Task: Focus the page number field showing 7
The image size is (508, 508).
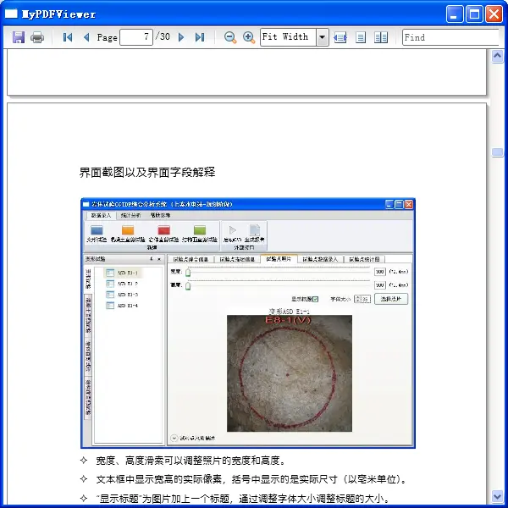Action: (x=136, y=37)
